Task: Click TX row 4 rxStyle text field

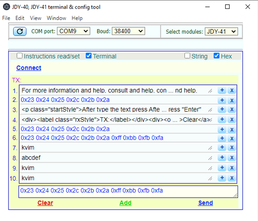Action: [x=116, y=119]
